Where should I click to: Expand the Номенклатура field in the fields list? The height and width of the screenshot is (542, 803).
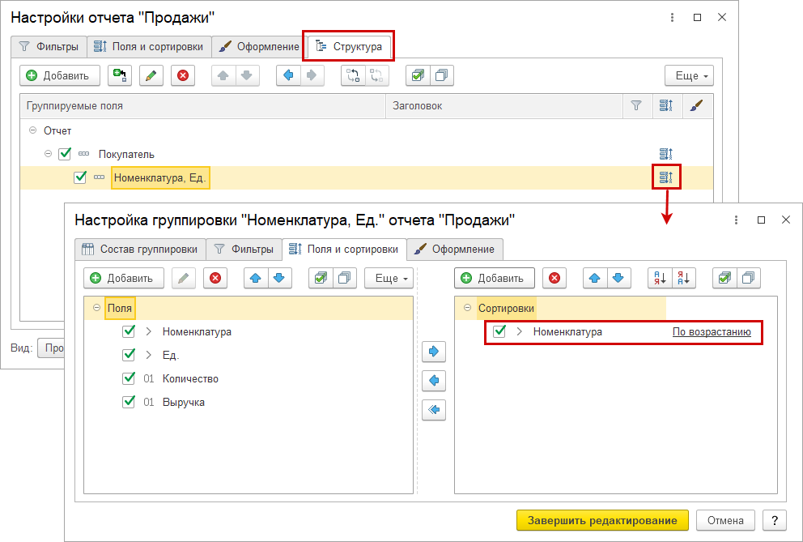[x=149, y=331]
